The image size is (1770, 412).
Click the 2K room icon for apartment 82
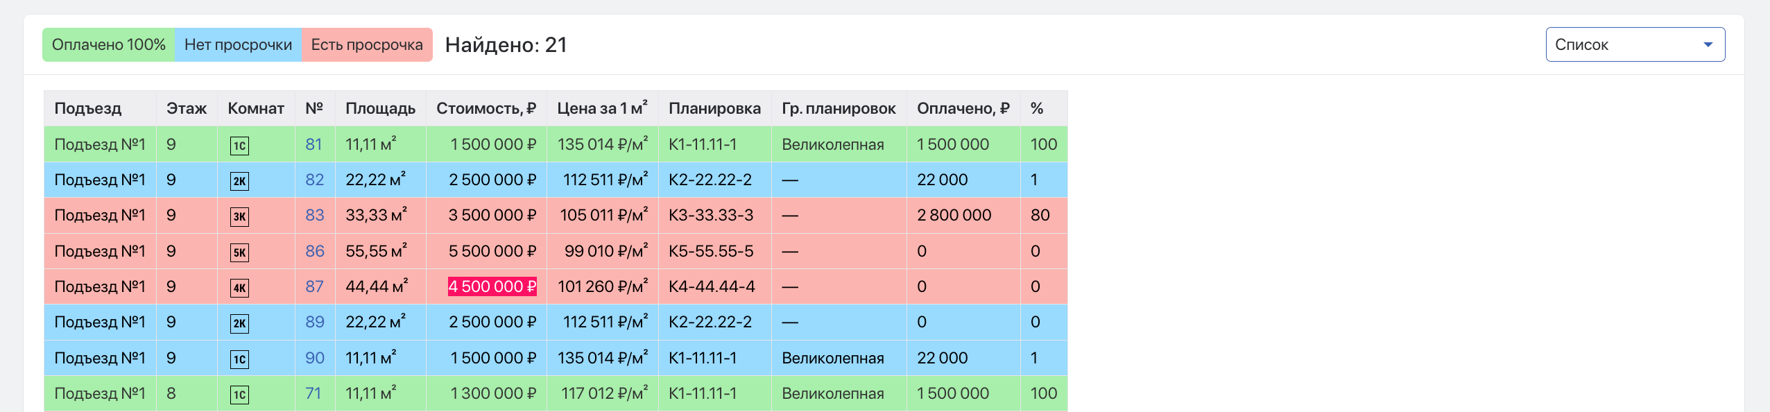tap(239, 181)
